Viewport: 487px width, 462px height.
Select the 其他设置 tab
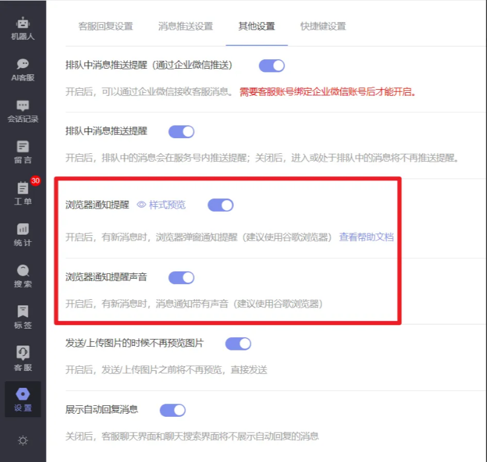[x=257, y=27]
